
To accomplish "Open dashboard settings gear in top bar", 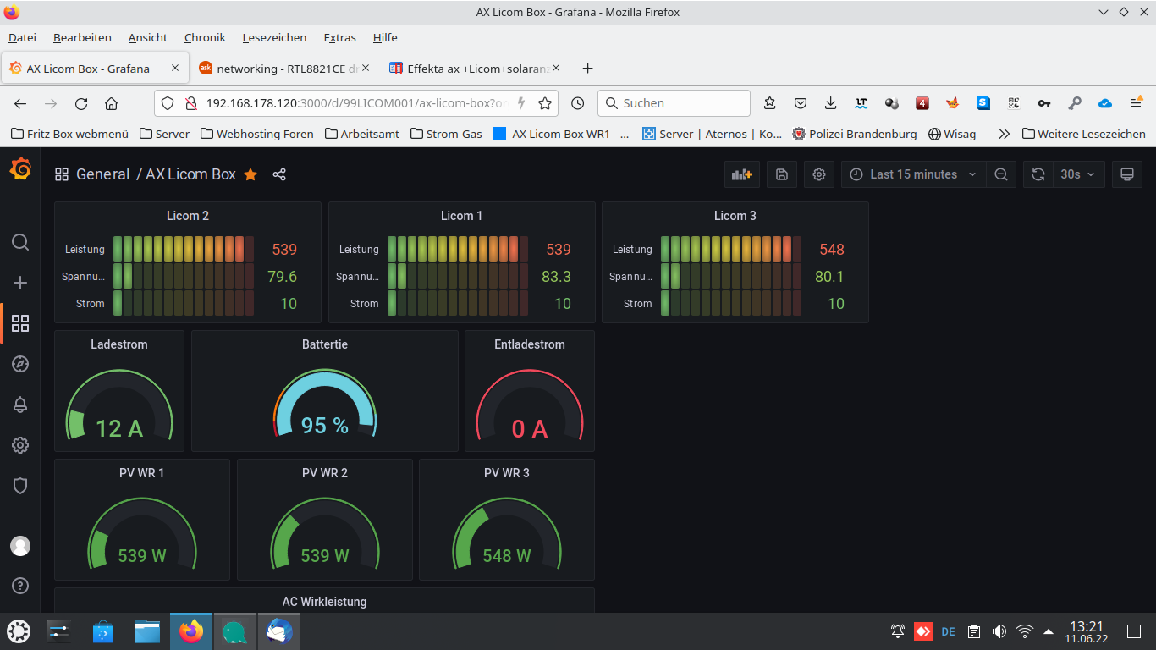I will (x=818, y=174).
